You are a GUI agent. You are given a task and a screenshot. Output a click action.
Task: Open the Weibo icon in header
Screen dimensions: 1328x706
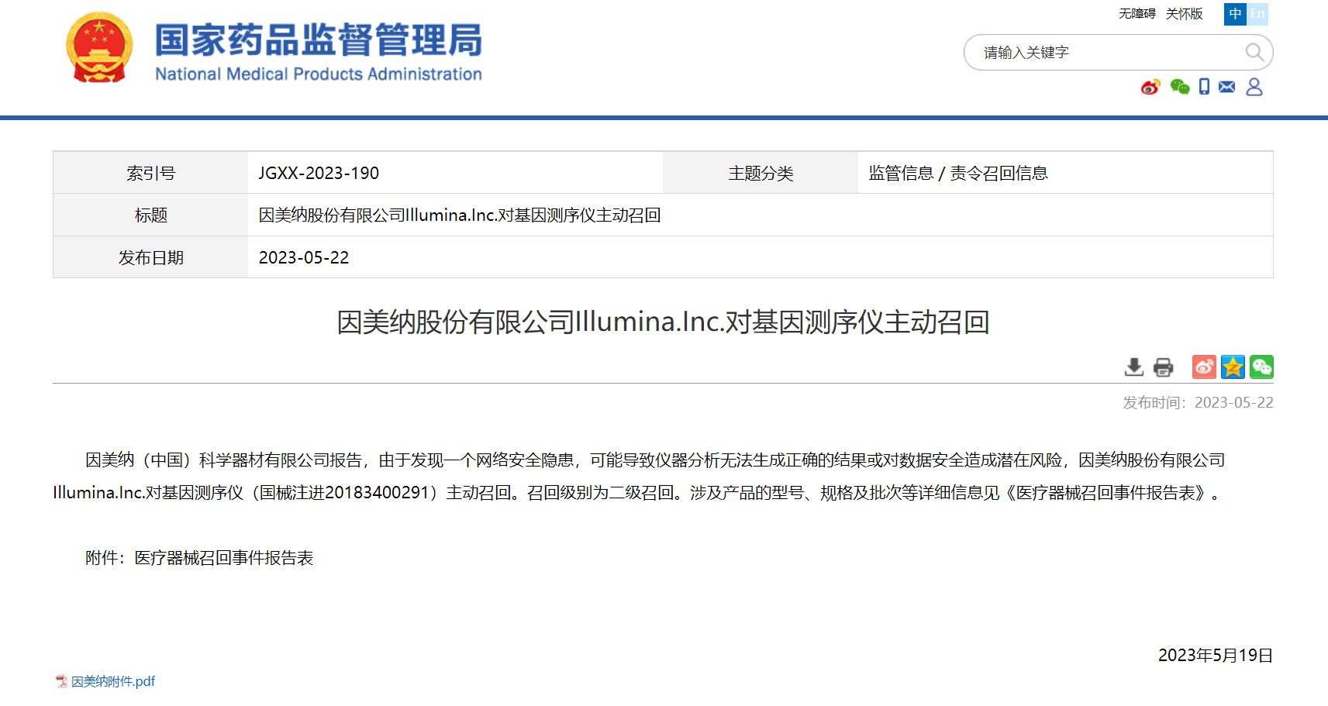(x=1150, y=87)
